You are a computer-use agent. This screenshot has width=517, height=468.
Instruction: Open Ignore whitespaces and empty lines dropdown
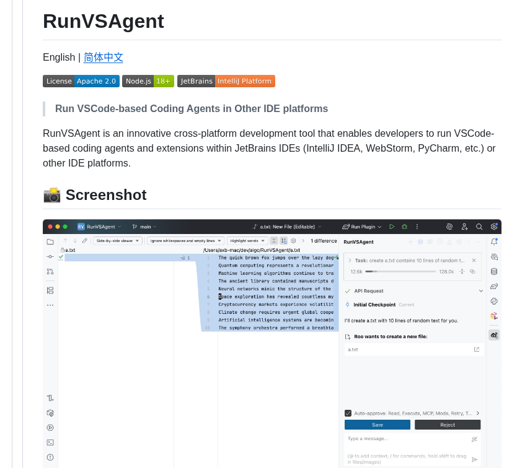click(x=185, y=241)
